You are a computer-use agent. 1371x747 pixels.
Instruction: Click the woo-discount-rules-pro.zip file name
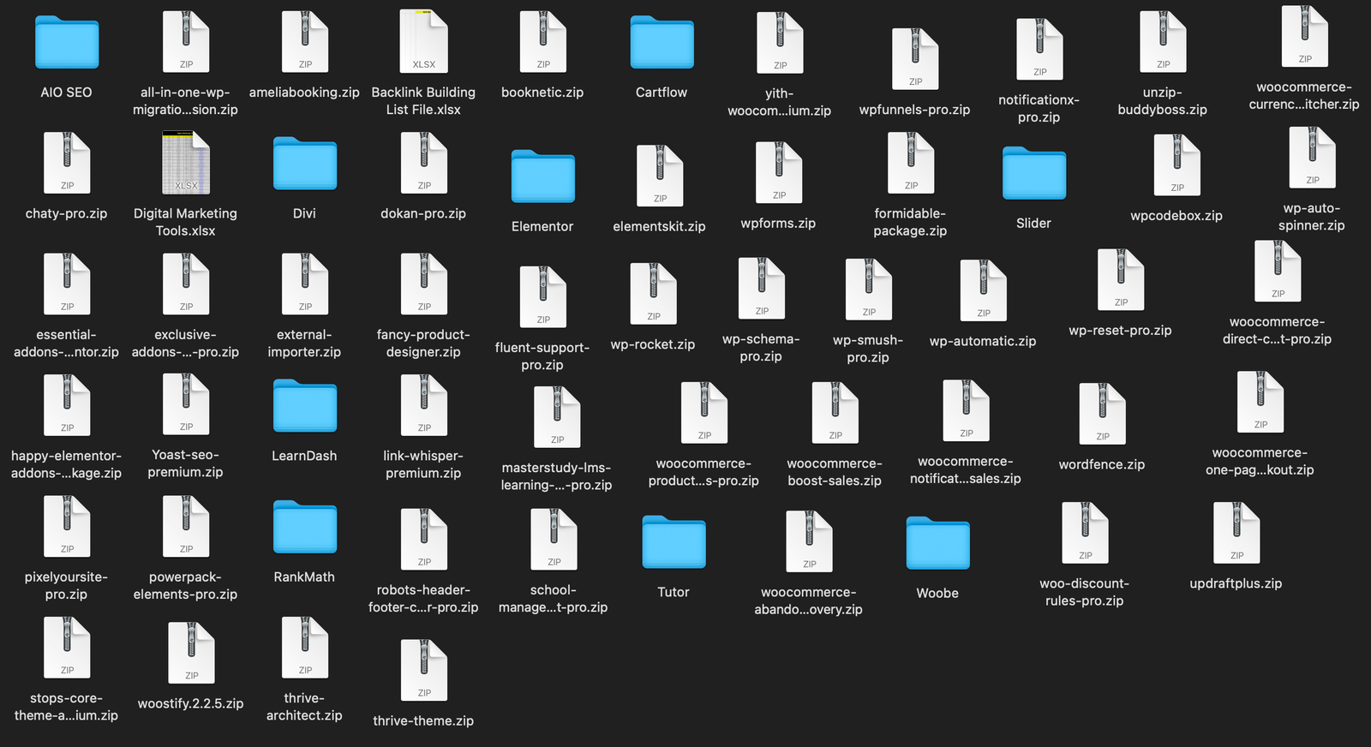pos(1084,592)
